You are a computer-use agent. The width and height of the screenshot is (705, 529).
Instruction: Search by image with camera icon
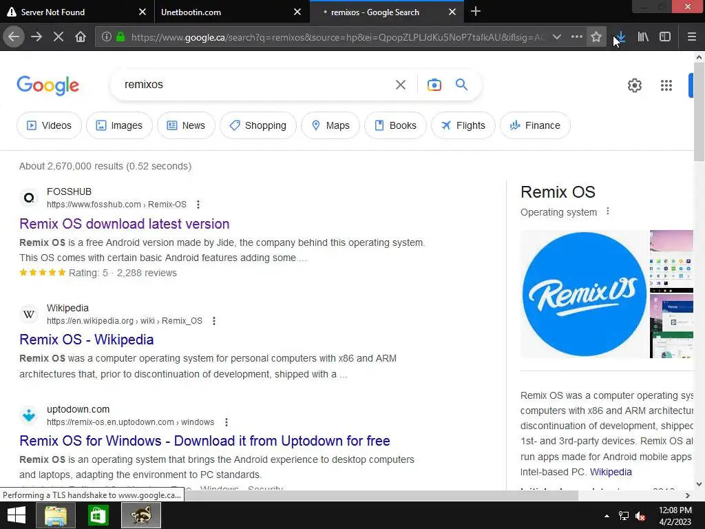pos(434,85)
